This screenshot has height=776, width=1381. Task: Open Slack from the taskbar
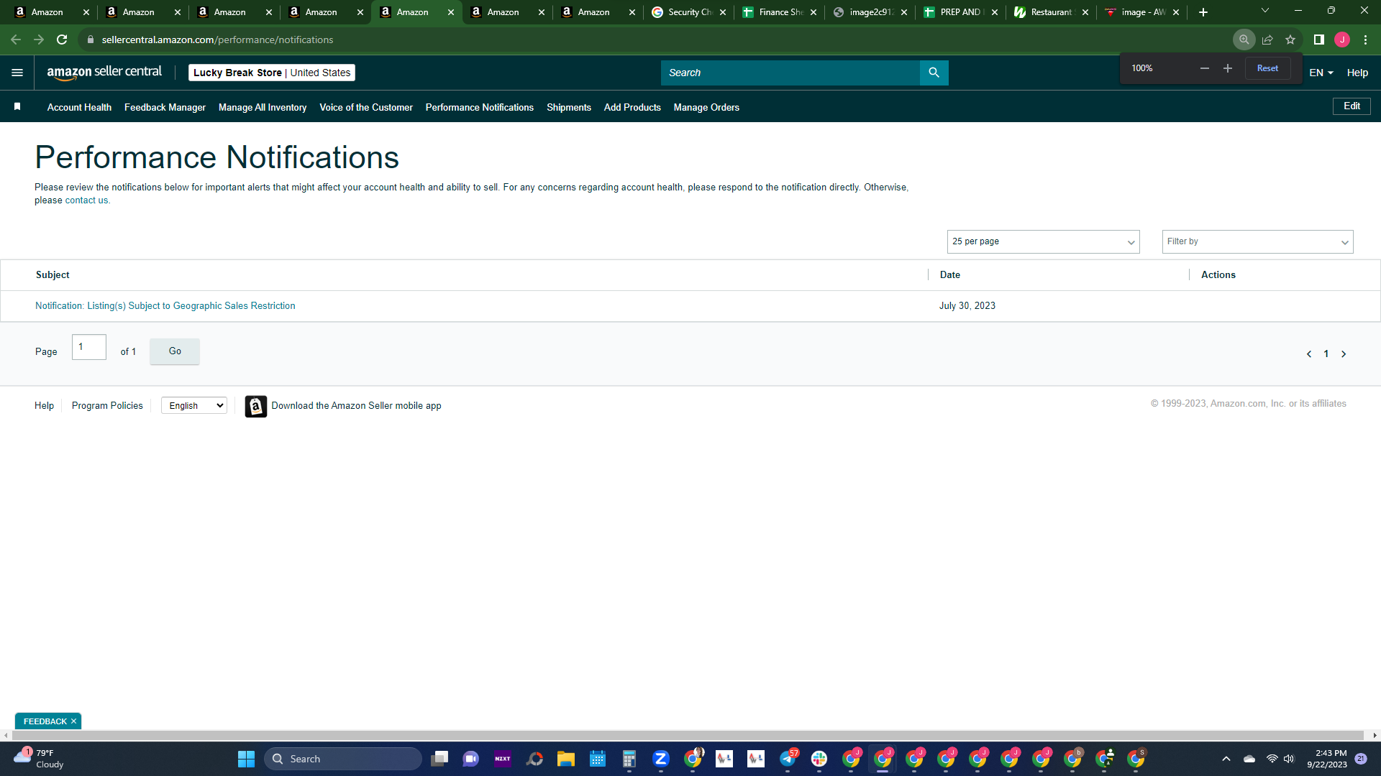click(819, 759)
